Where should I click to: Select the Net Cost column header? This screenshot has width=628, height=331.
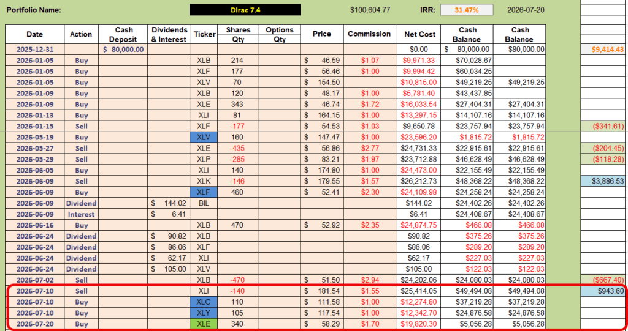click(419, 34)
